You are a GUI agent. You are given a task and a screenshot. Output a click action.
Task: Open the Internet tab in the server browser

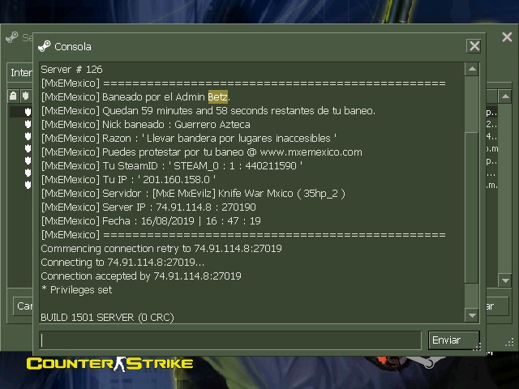click(20, 72)
